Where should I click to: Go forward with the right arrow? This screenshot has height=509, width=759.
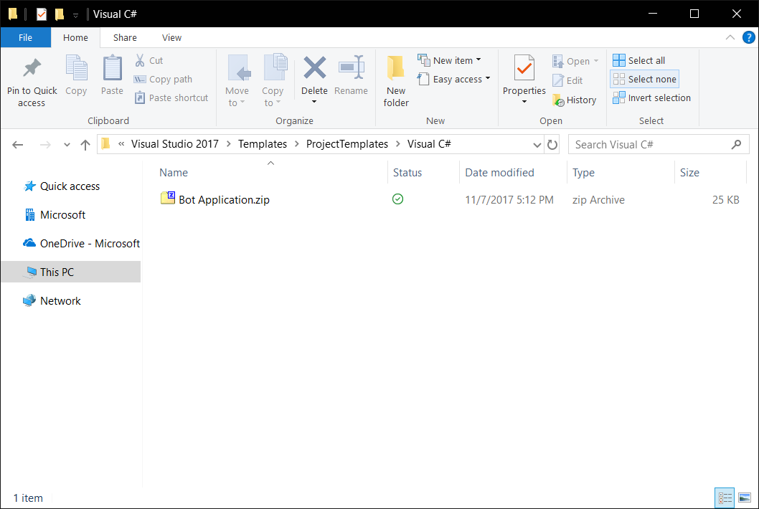45,145
